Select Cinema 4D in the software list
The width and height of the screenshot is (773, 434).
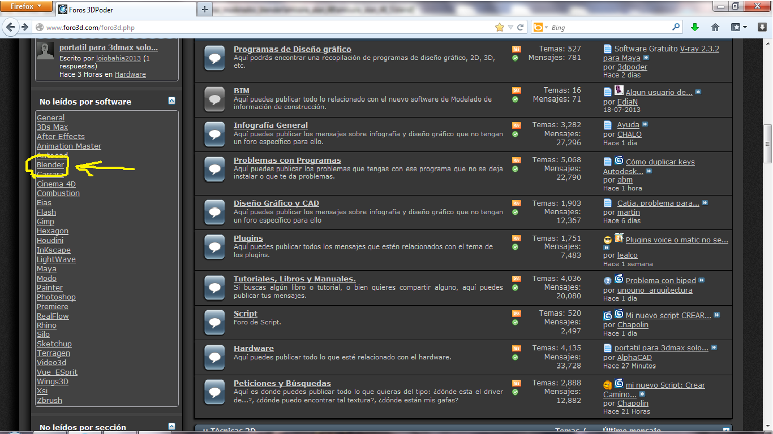(x=56, y=184)
